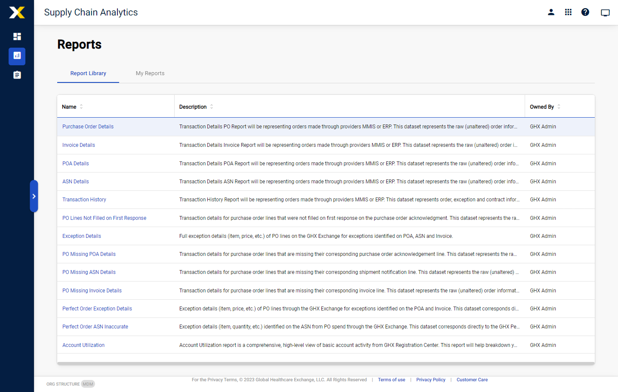Screen dimensions: 618x392
Task: Toggle the MDM org structure badge
Action: (88, 384)
